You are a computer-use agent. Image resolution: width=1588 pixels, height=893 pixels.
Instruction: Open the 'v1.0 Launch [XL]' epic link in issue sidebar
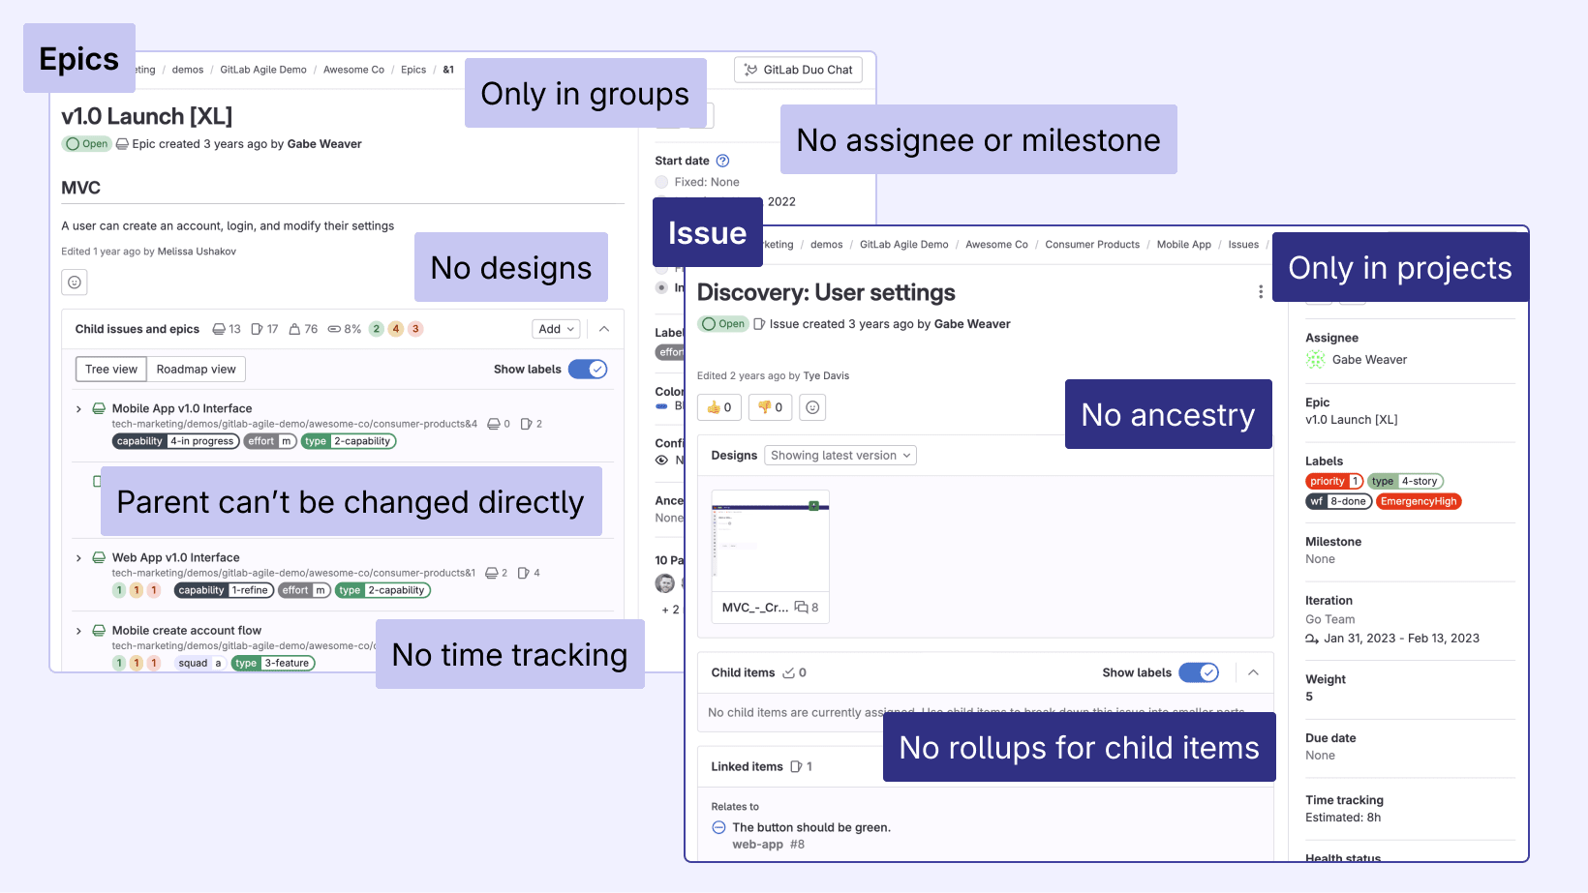1352,420
